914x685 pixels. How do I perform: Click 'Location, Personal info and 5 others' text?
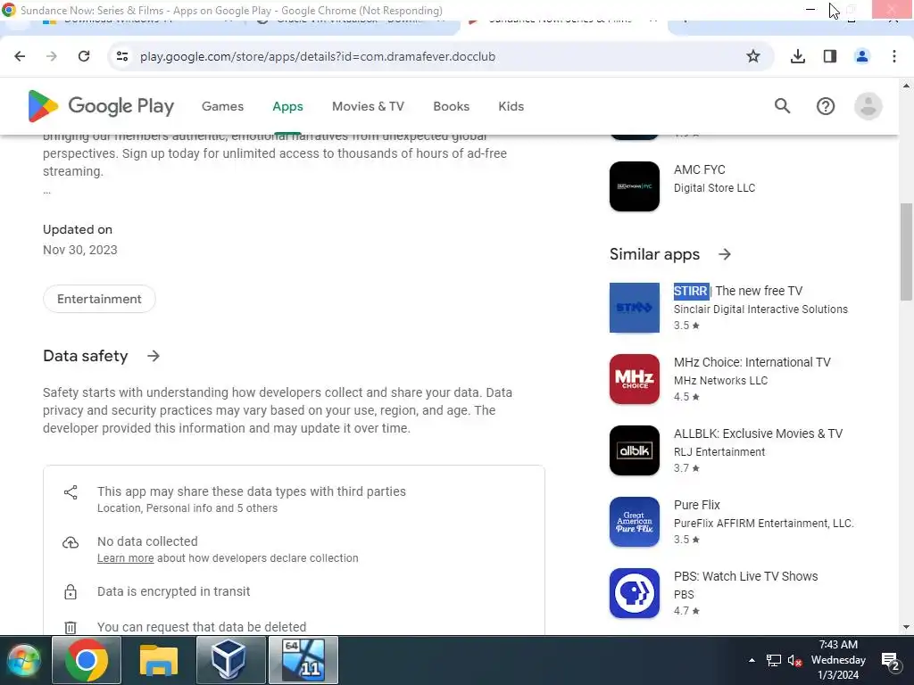tap(187, 508)
